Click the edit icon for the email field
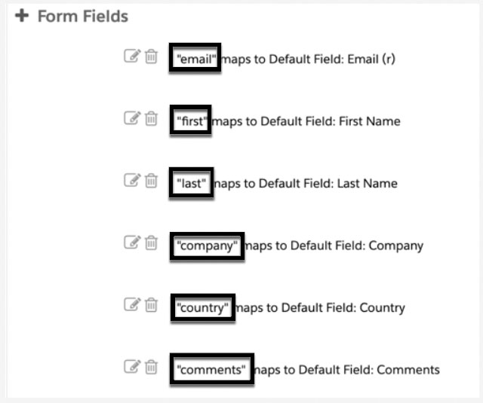Image resolution: width=483 pixels, height=403 pixels. (133, 56)
